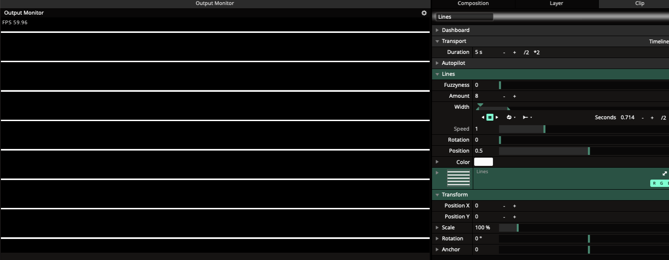Click the Lines clip name field
Image resolution: width=669 pixels, height=260 pixels.
pos(464,17)
